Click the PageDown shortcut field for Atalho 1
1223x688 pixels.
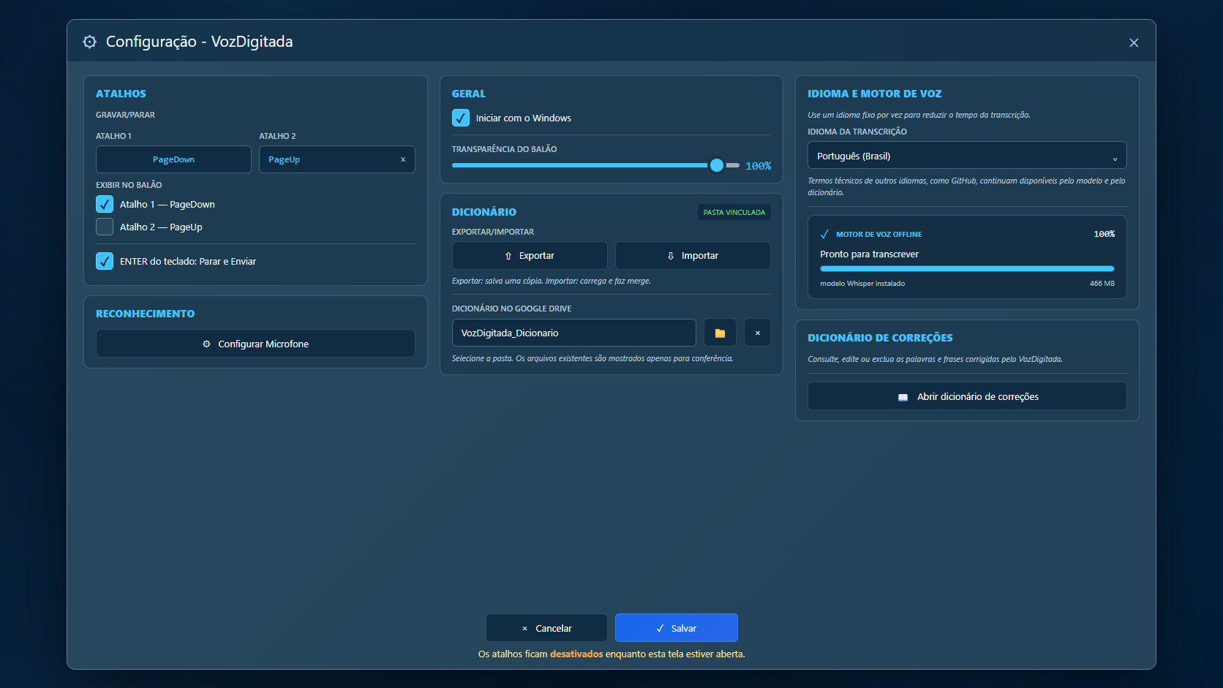pos(173,159)
